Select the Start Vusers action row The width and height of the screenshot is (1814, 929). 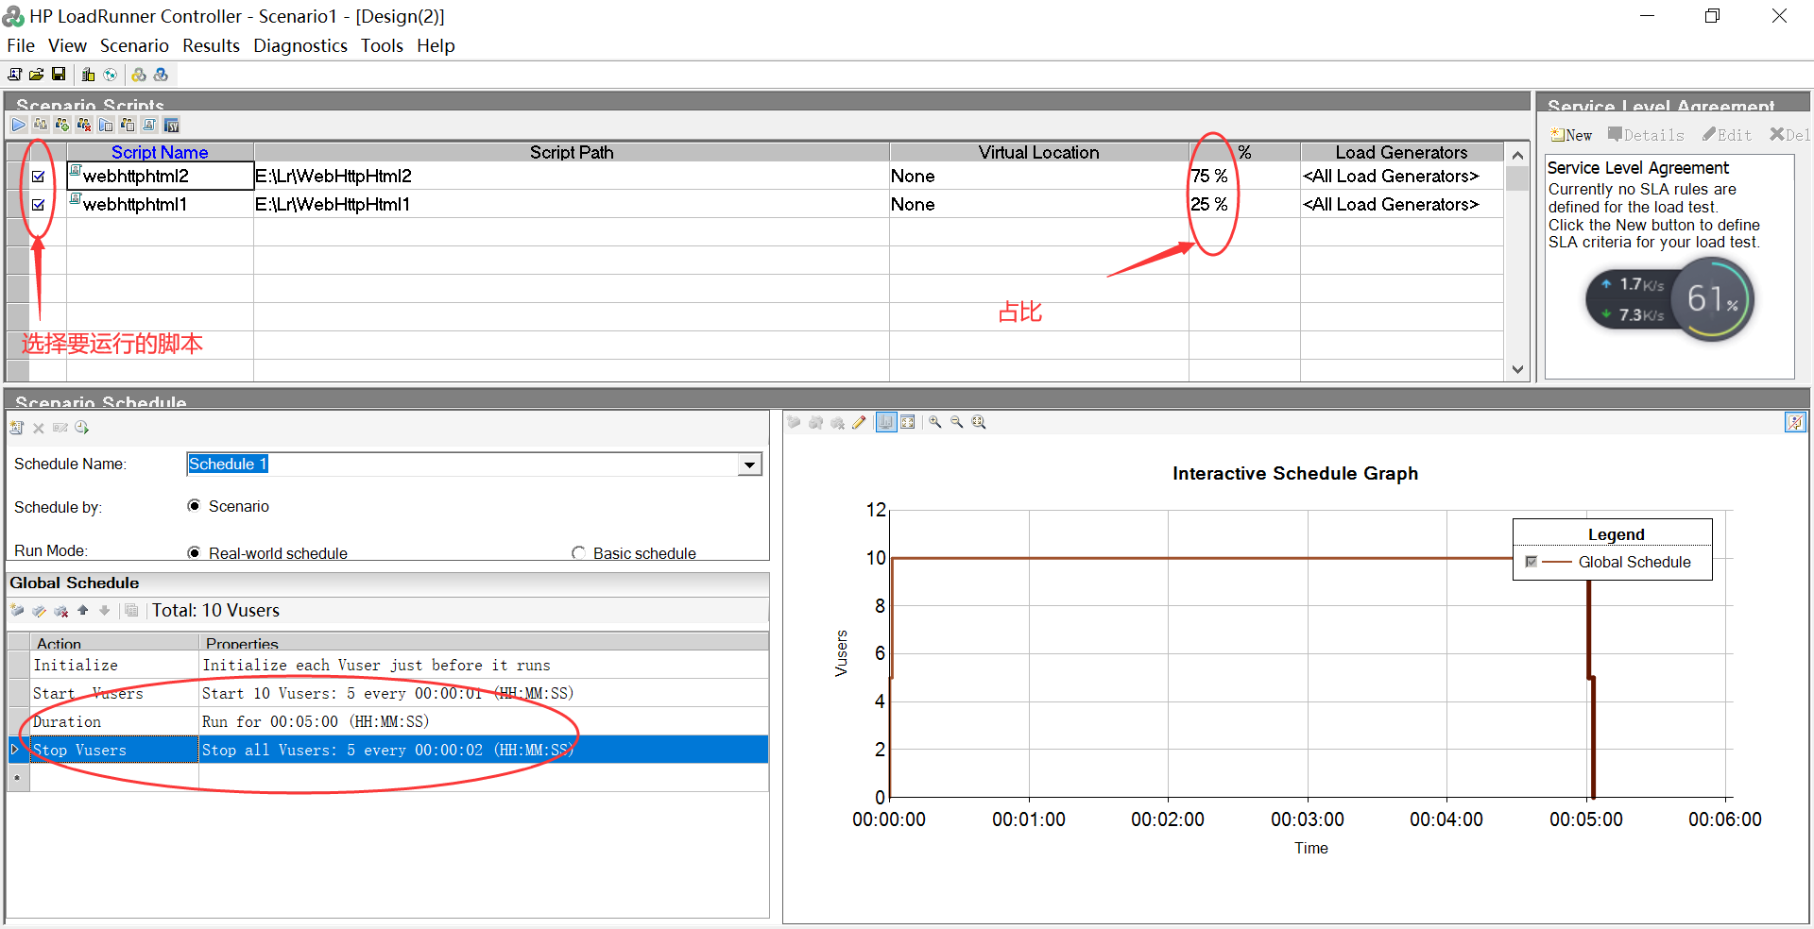click(388, 694)
